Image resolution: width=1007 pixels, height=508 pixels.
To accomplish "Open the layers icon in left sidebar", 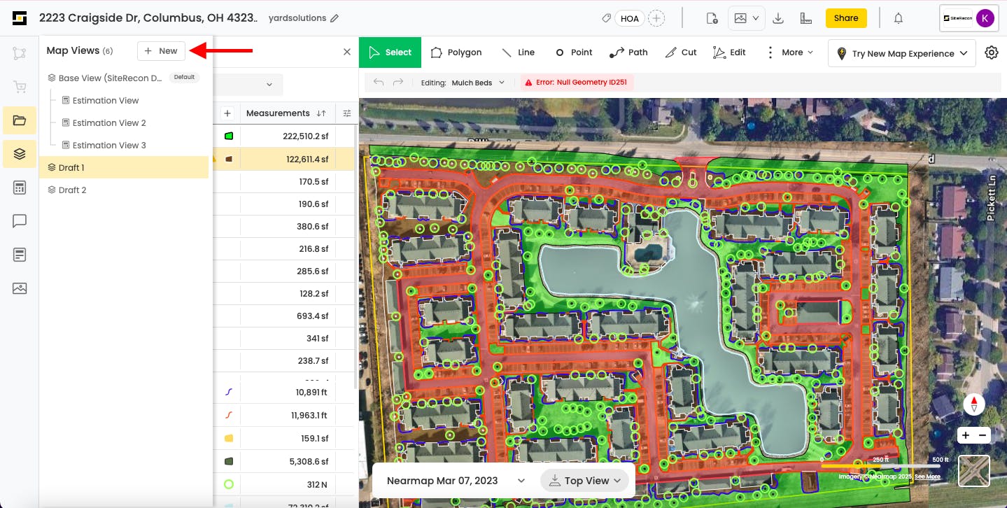I will click(x=20, y=154).
